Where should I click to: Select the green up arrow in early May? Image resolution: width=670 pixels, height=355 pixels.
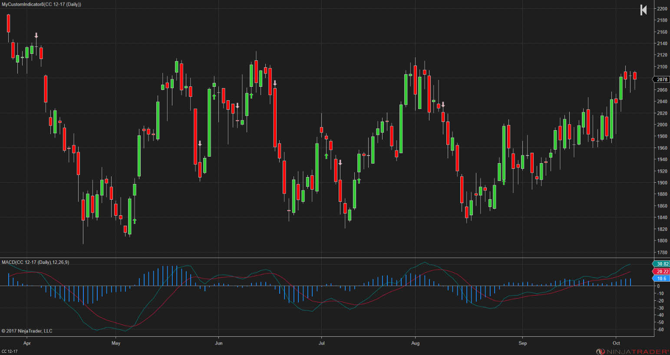pos(135,221)
